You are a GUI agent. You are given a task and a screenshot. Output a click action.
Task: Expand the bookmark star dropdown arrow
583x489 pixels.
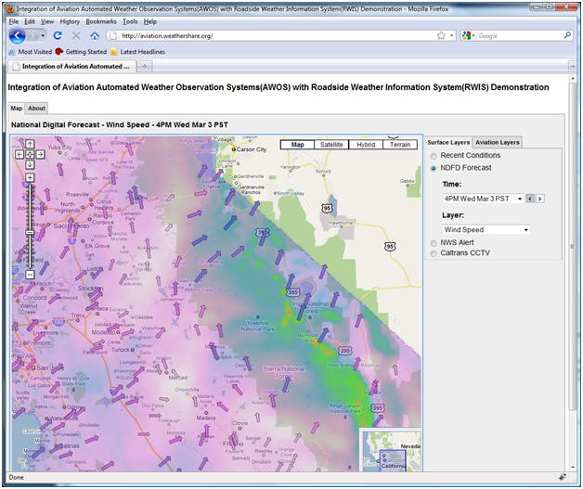tap(451, 35)
